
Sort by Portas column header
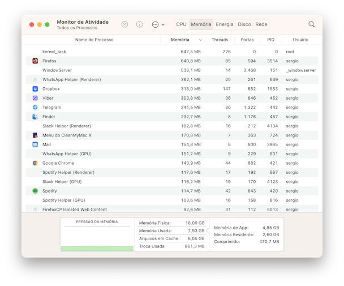pos(247,40)
